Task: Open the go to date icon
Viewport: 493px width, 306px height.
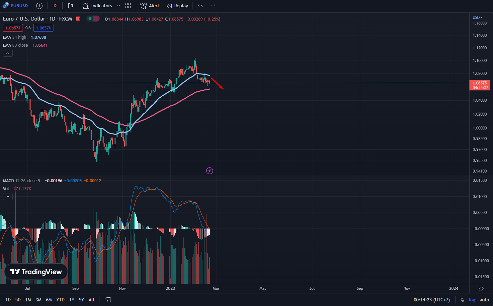Action: (108, 300)
